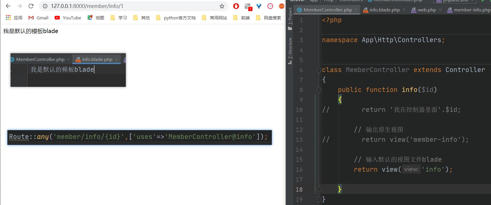Open the 网盘搜索 bookmark folder
The width and height of the screenshot is (491, 205).
click(268, 18)
